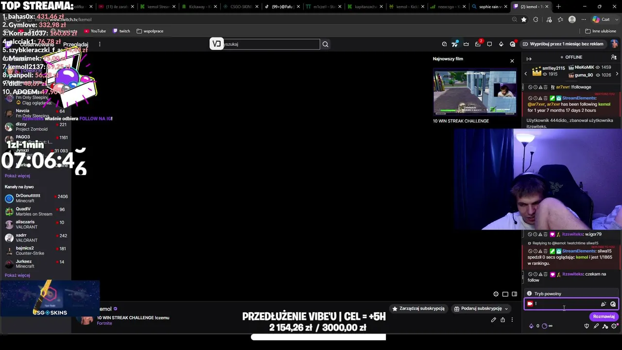Click the Twitch search magnifier button
The image size is (622, 350).
coord(326,44)
